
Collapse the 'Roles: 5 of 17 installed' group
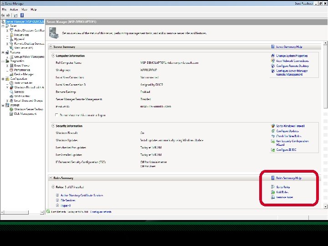pyautogui.click(x=53, y=187)
